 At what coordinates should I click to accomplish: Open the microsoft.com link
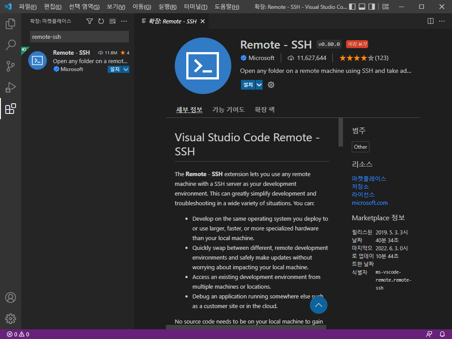click(x=369, y=203)
